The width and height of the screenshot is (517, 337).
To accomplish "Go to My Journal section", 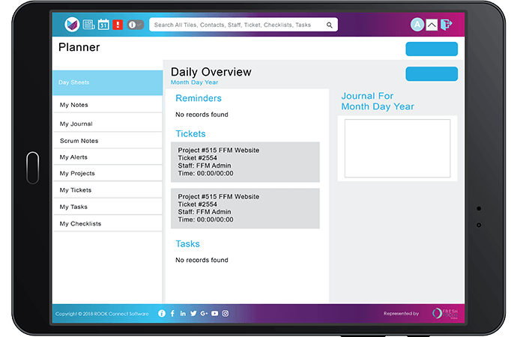I will 107,124.
